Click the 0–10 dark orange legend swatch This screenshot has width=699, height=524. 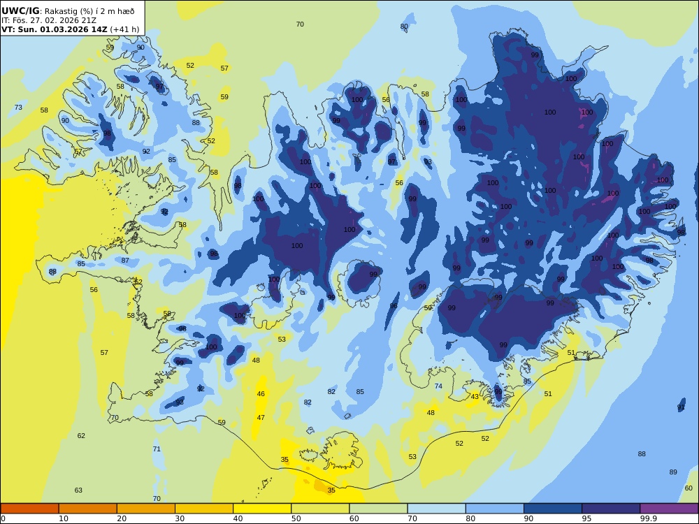(30, 509)
